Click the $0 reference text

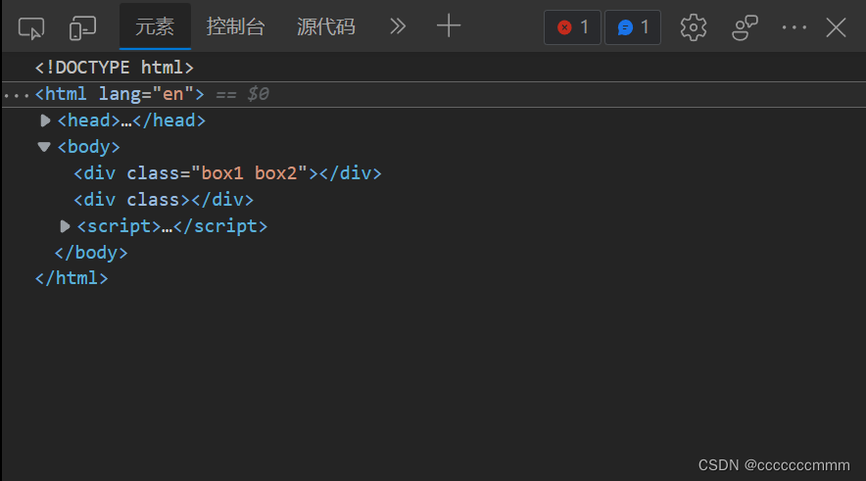258,94
